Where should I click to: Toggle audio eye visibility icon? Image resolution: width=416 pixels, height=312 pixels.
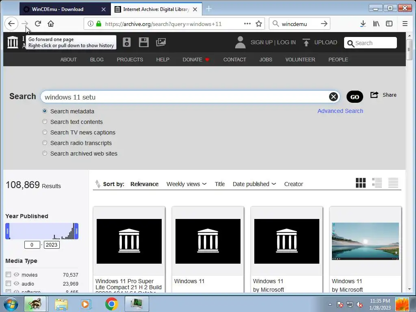[x=16, y=283]
